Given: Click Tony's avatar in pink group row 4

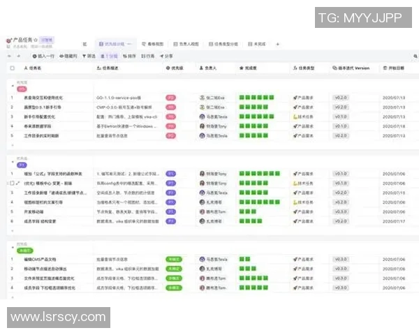Looking at the screenshot, I should (x=202, y=126).
